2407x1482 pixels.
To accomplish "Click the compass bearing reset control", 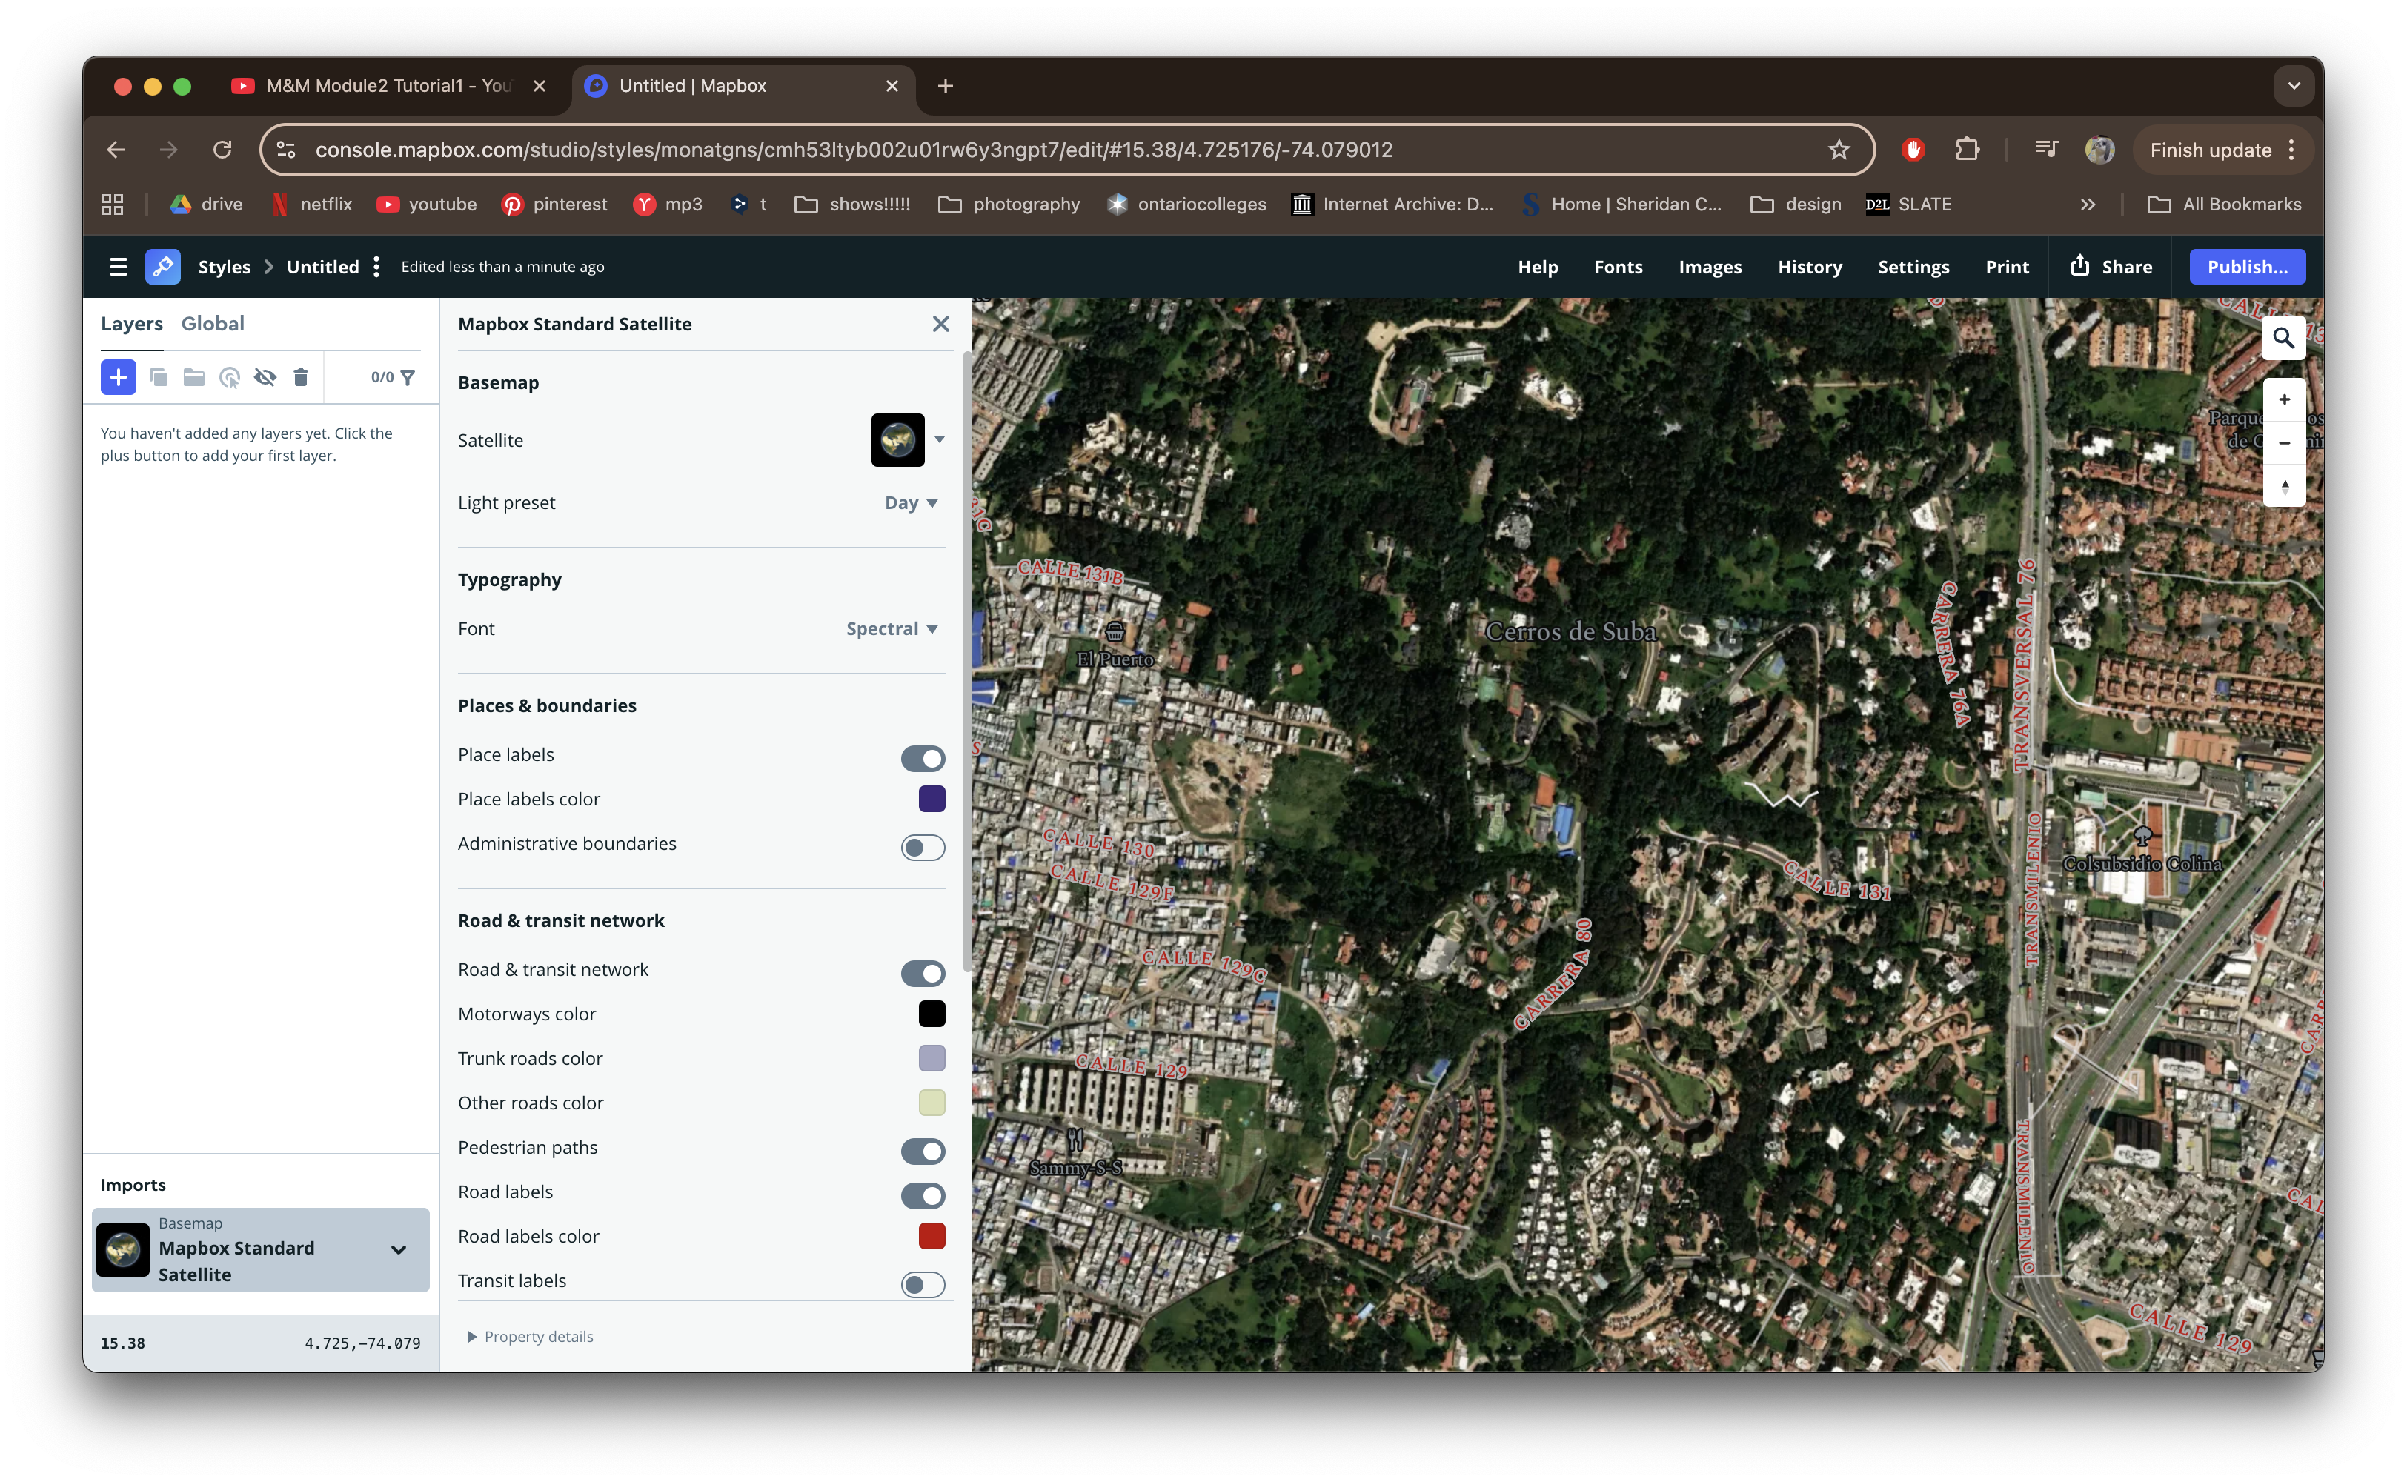I will click(2285, 487).
